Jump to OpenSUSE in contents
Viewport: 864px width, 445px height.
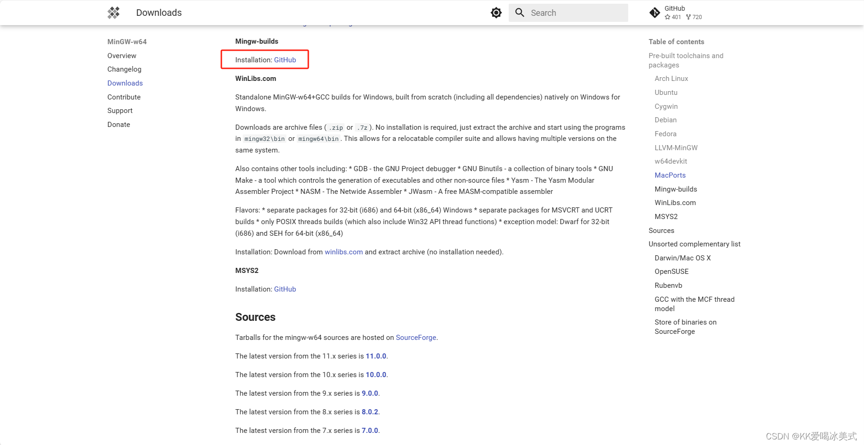pos(671,271)
